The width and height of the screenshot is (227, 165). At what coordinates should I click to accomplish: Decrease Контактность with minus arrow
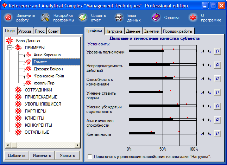click(202, 134)
